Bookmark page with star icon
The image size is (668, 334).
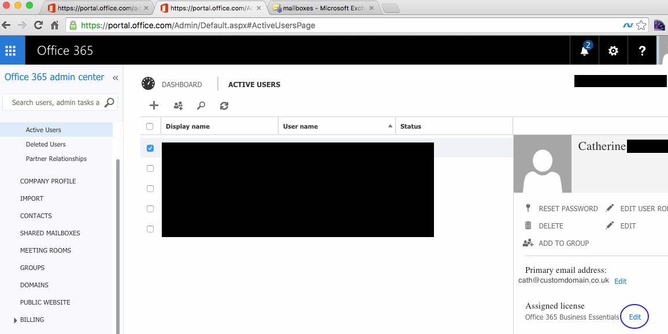click(x=641, y=25)
